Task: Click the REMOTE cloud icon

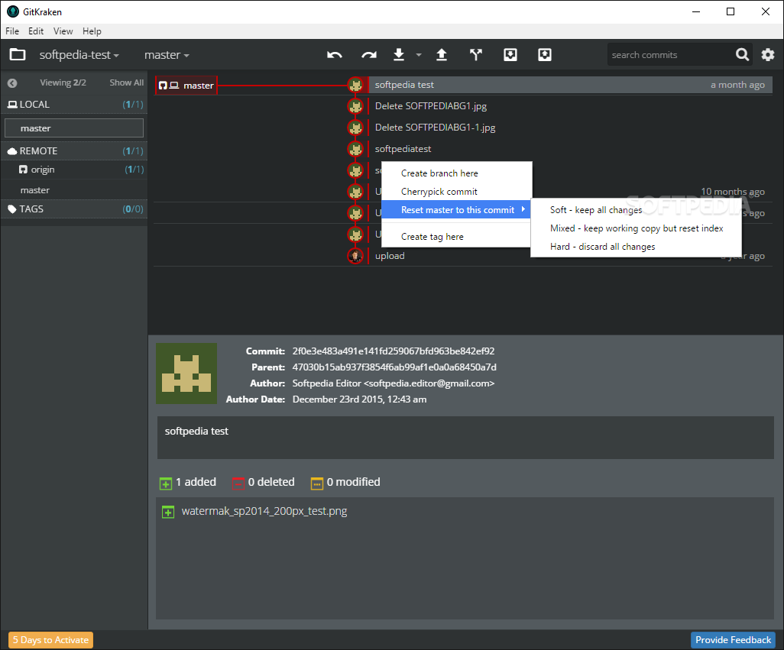Action: [12, 151]
